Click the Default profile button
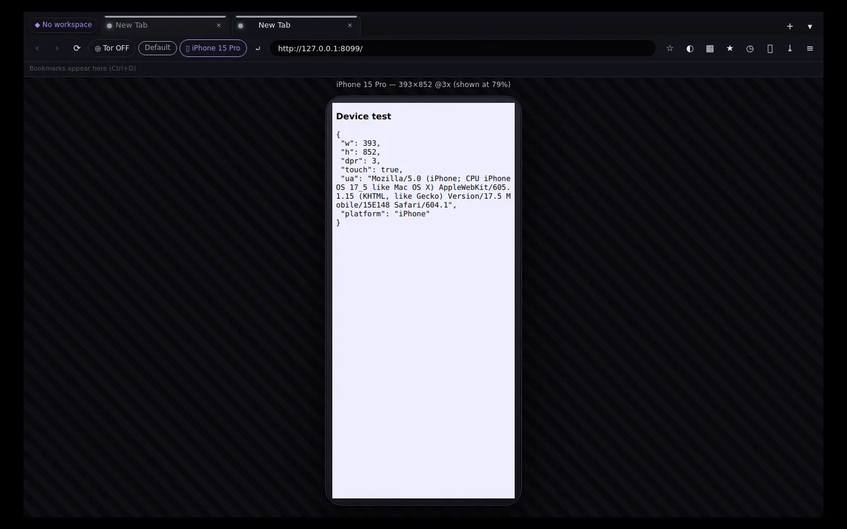This screenshot has width=847, height=529. [x=157, y=48]
